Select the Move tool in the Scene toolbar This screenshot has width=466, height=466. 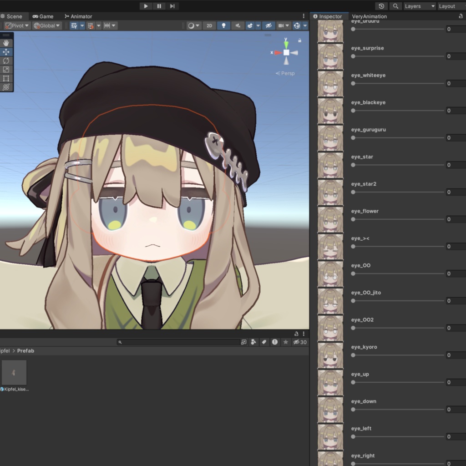click(6, 51)
